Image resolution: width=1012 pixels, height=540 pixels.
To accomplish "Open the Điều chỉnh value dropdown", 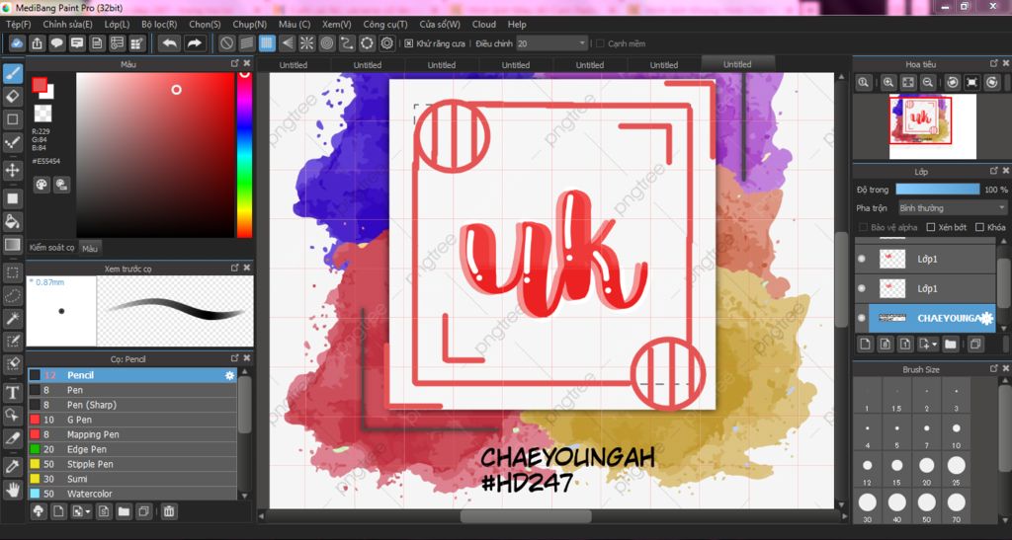I will click(581, 43).
